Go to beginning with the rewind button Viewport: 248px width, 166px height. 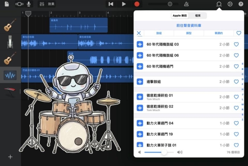click(111, 4)
